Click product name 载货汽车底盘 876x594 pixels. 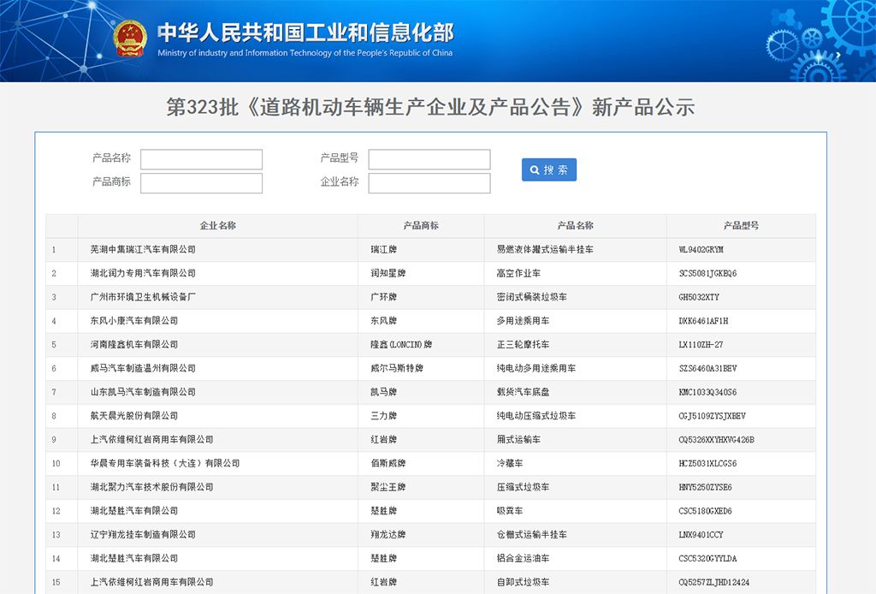523,392
